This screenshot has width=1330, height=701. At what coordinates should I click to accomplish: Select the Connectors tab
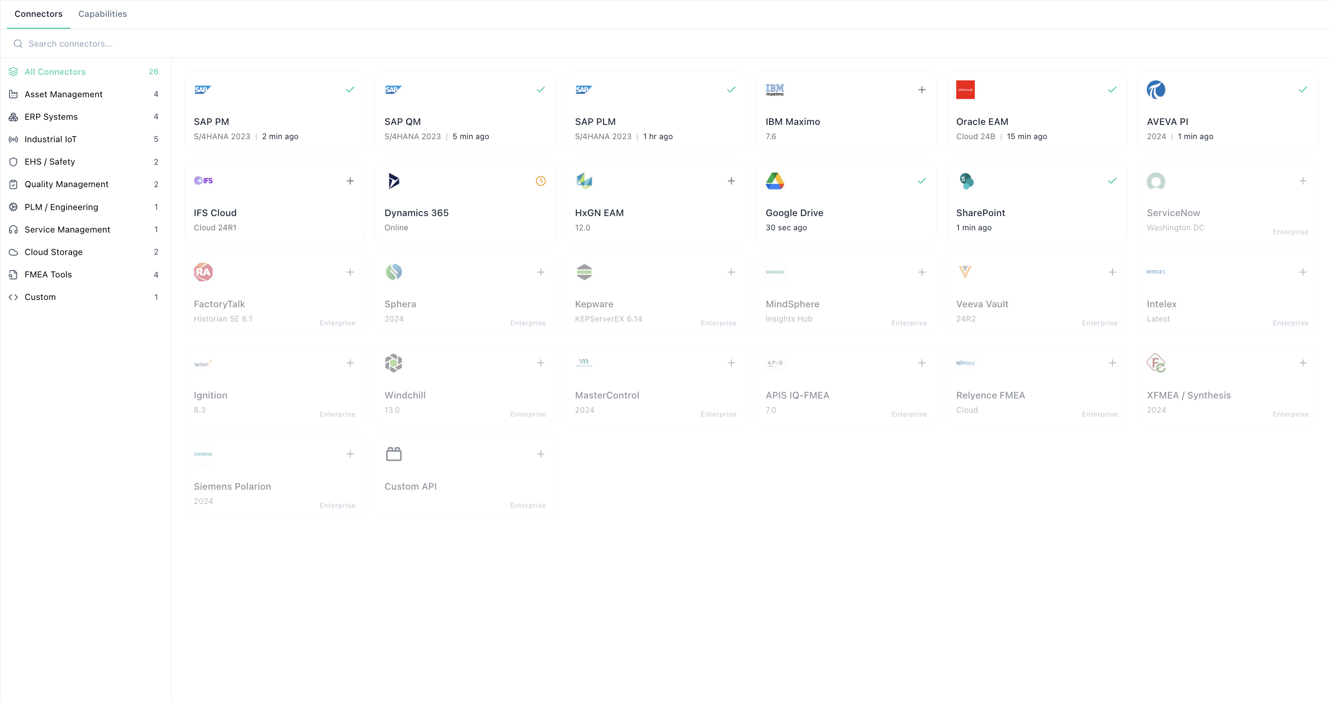tap(38, 14)
